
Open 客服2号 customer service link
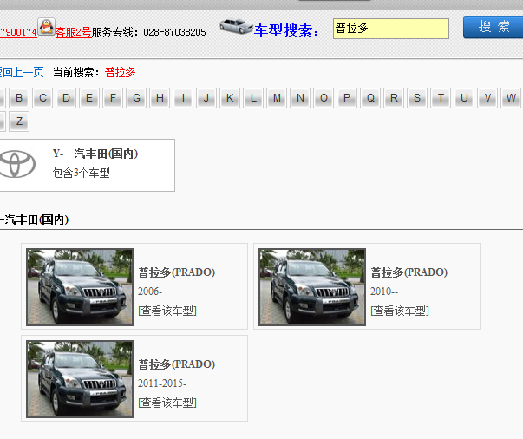[73, 32]
